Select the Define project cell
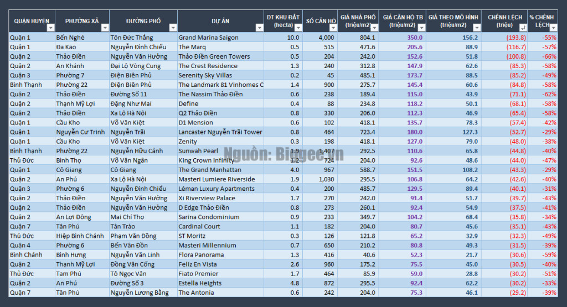This screenshot has width=567, height=307. click(220, 103)
